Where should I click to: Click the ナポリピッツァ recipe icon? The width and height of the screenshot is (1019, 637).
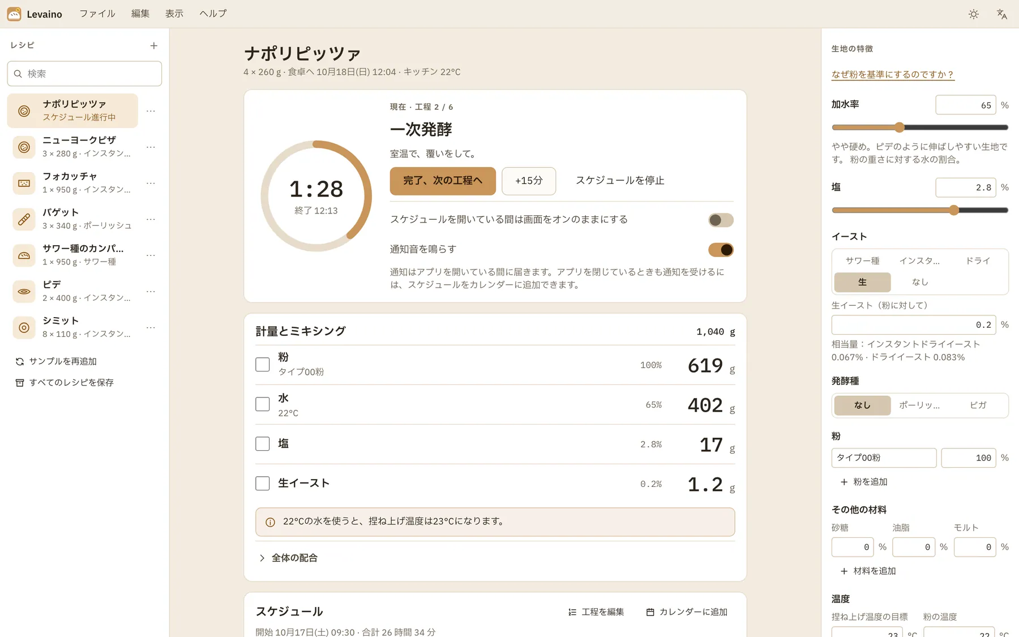point(24,111)
